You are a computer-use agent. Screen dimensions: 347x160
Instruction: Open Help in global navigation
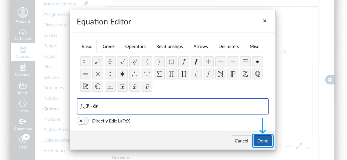point(23,142)
